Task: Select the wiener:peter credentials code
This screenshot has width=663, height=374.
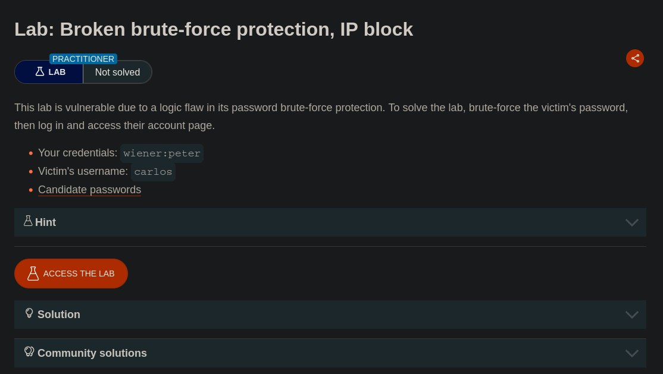Action: pos(162,153)
